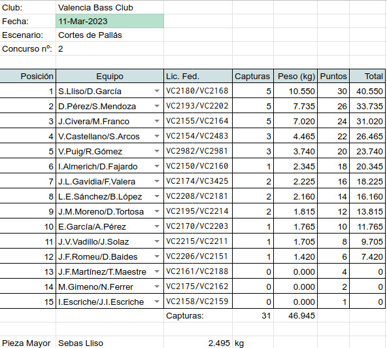Open dropdown arrow for V.Castellano/S.Arcos
The image size is (387, 348).
(x=157, y=136)
